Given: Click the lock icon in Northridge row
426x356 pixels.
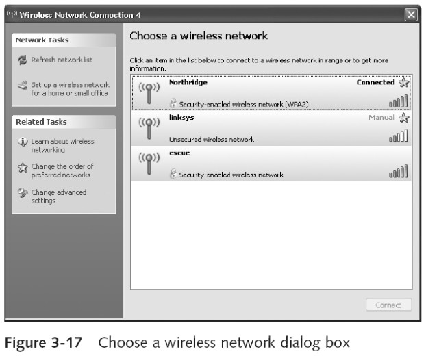Looking at the screenshot, I should (x=173, y=103).
